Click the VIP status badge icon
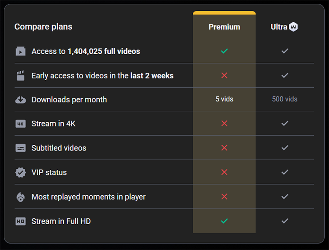Screen dimensions: 329x250 (20, 172)
